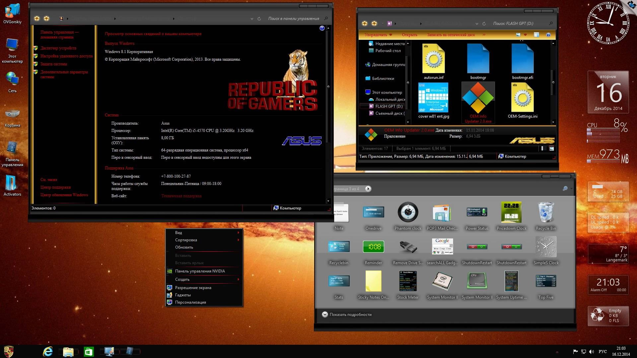Image resolution: width=637 pixels, height=358 pixels.
Task: Expand Показать подробности at the gadget window bottom
Action: [x=350, y=314]
